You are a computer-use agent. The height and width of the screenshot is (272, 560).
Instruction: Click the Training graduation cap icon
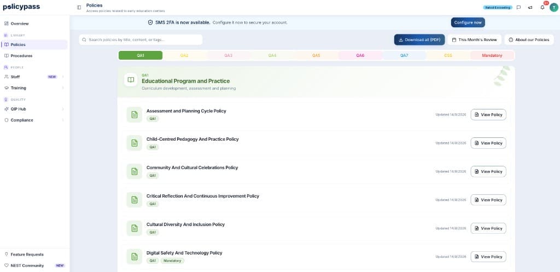[7, 88]
